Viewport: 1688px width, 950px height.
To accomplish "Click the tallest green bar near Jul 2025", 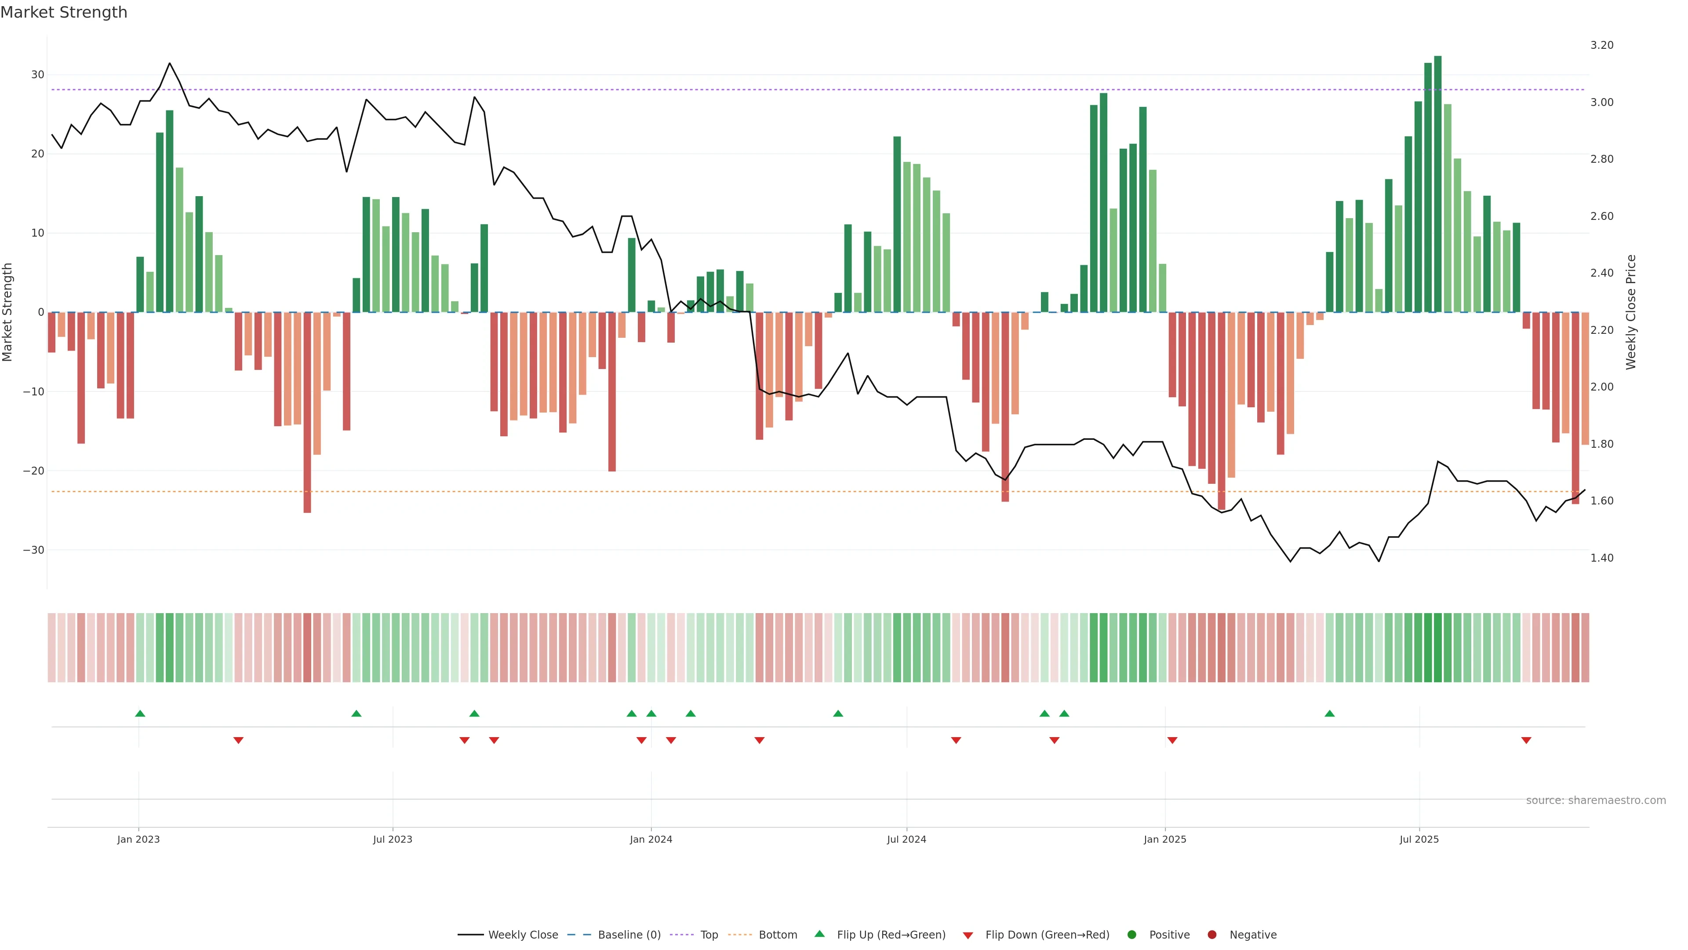I will point(1438,183).
